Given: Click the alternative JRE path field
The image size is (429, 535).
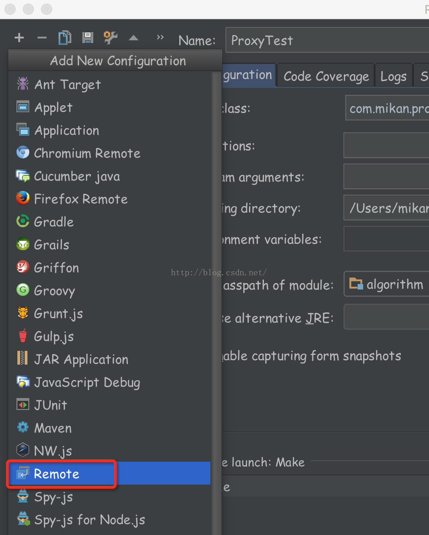Looking at the screenshot, I should pyautogui.click(x=386, y=317).
